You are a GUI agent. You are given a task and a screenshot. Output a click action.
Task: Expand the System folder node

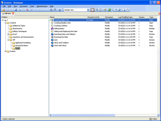click(6, 51)
